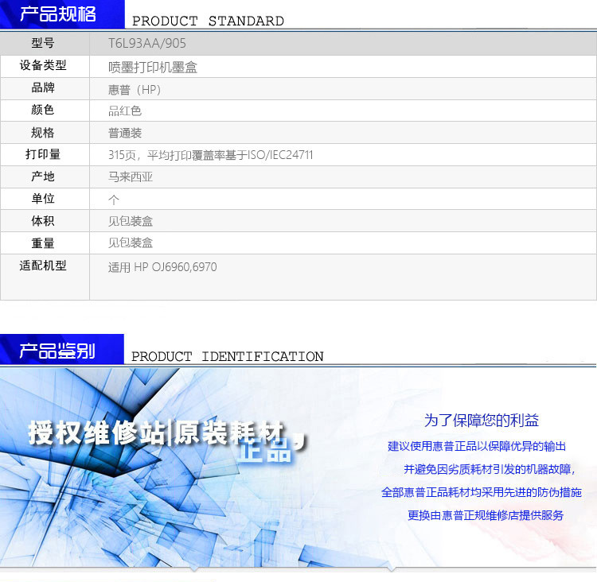The height and width of the screenshot is (582, 597).
Task: Click the line 建议使用惠普正品以保障优异的输出
Action: pos(477,446)
